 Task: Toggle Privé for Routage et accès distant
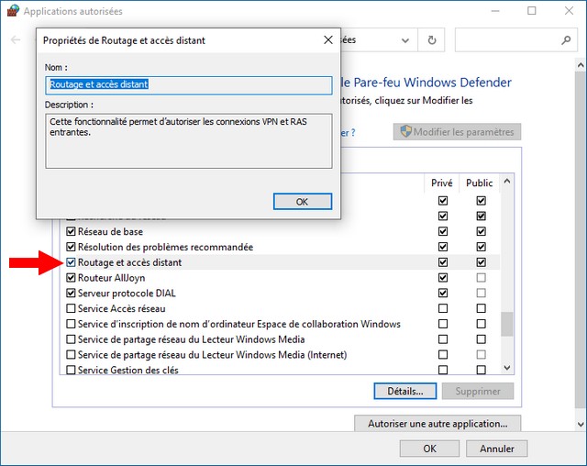[443, 262]
